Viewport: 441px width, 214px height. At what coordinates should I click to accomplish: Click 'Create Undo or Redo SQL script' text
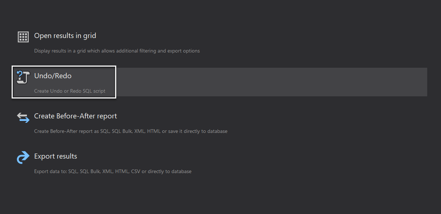click(70, 91)
